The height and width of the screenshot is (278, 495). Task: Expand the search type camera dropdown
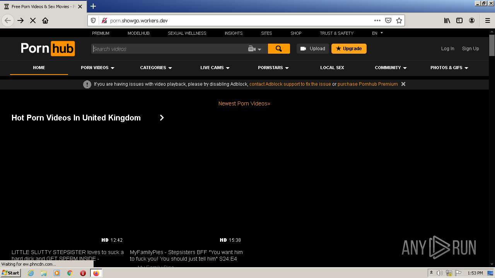pos(255,49)
